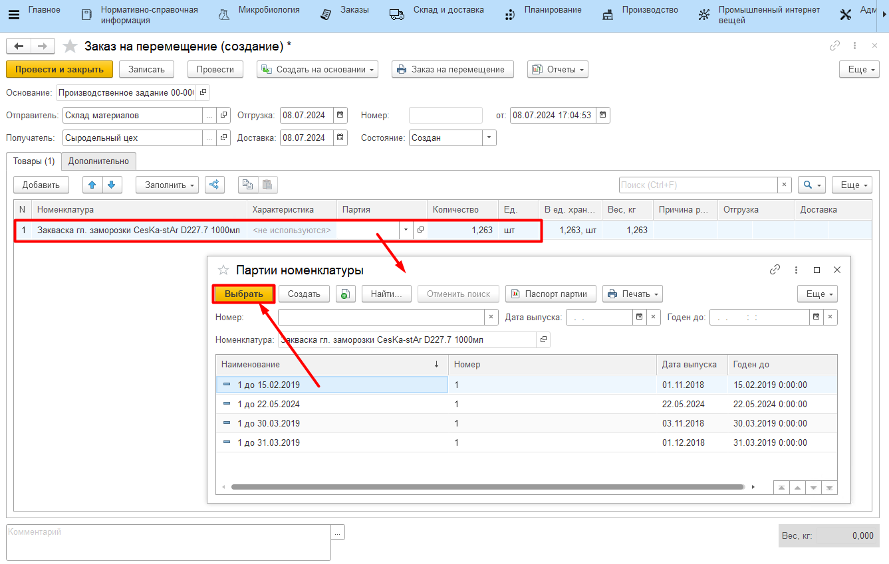
Task: Open calendar for Дата выпуска filter
Action: pos(638,318)
